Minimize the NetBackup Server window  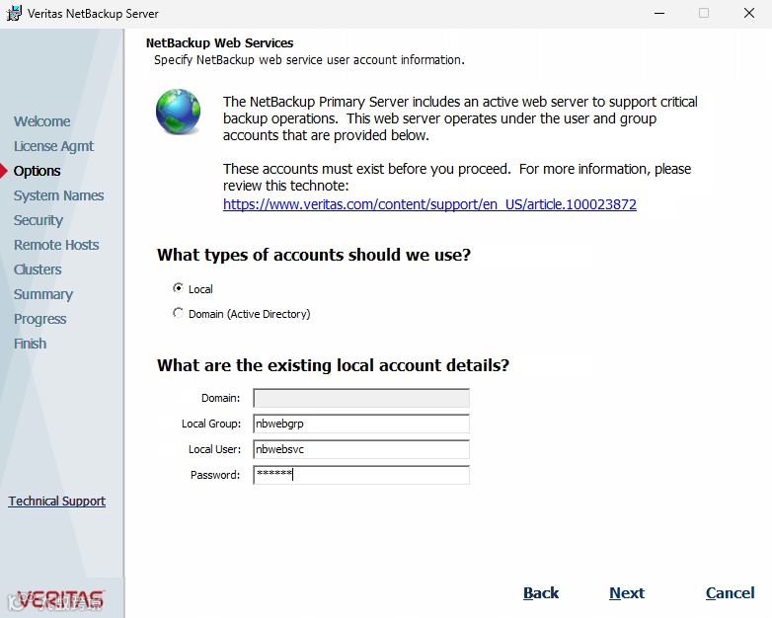coord(659,13)
